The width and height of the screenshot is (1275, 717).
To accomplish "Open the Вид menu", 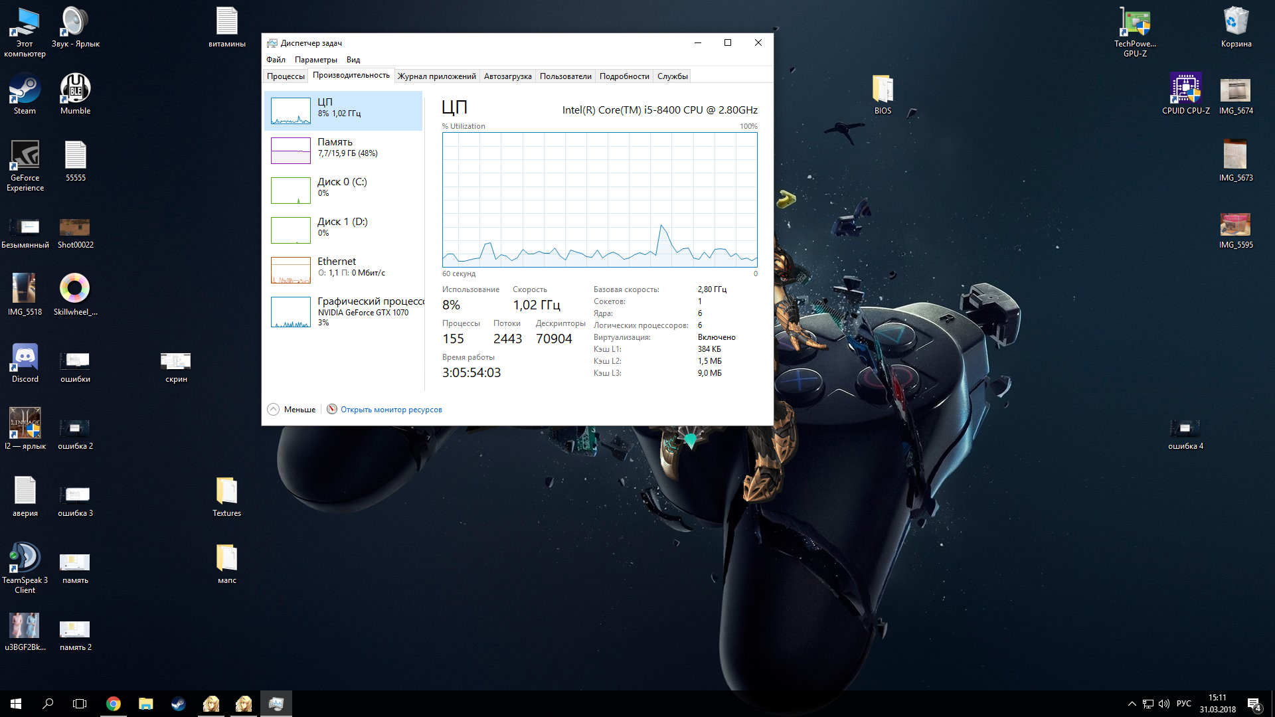I will click(353, 60).
